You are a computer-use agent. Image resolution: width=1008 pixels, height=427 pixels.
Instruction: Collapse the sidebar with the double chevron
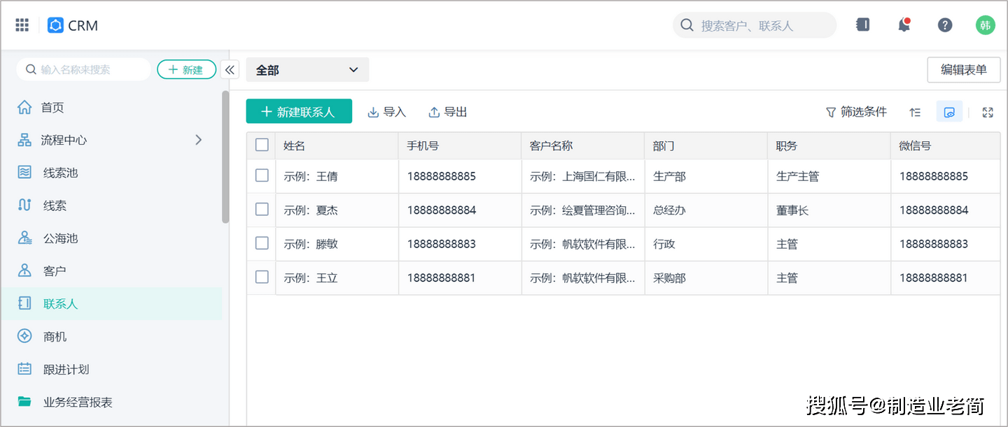[x=230, y=69]
